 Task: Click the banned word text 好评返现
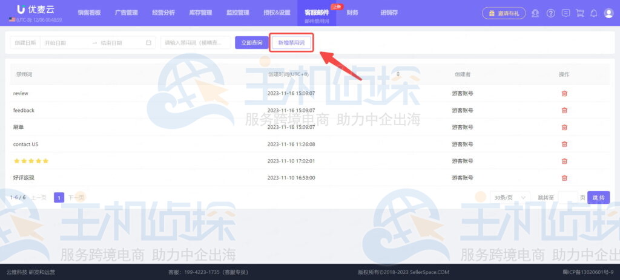click(24, 178)
